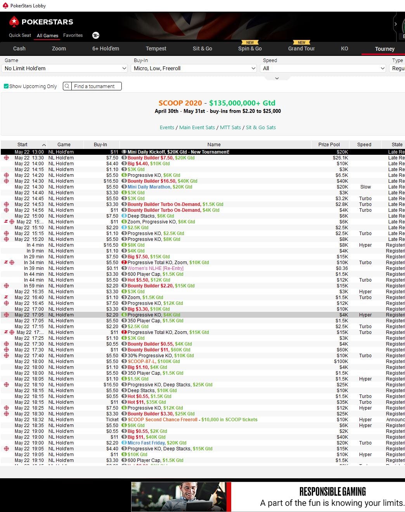Switch to the 6+ Hold'em tab

click(106, 48)
